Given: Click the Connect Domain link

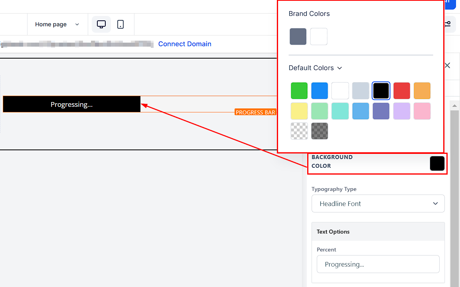Looking at the screenshot, I should [185, 44].
